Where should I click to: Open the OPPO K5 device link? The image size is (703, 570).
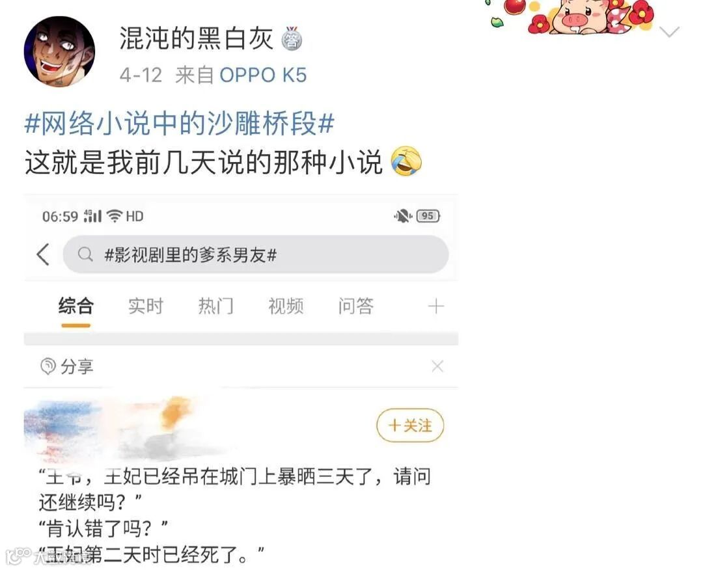coord(263,75)
